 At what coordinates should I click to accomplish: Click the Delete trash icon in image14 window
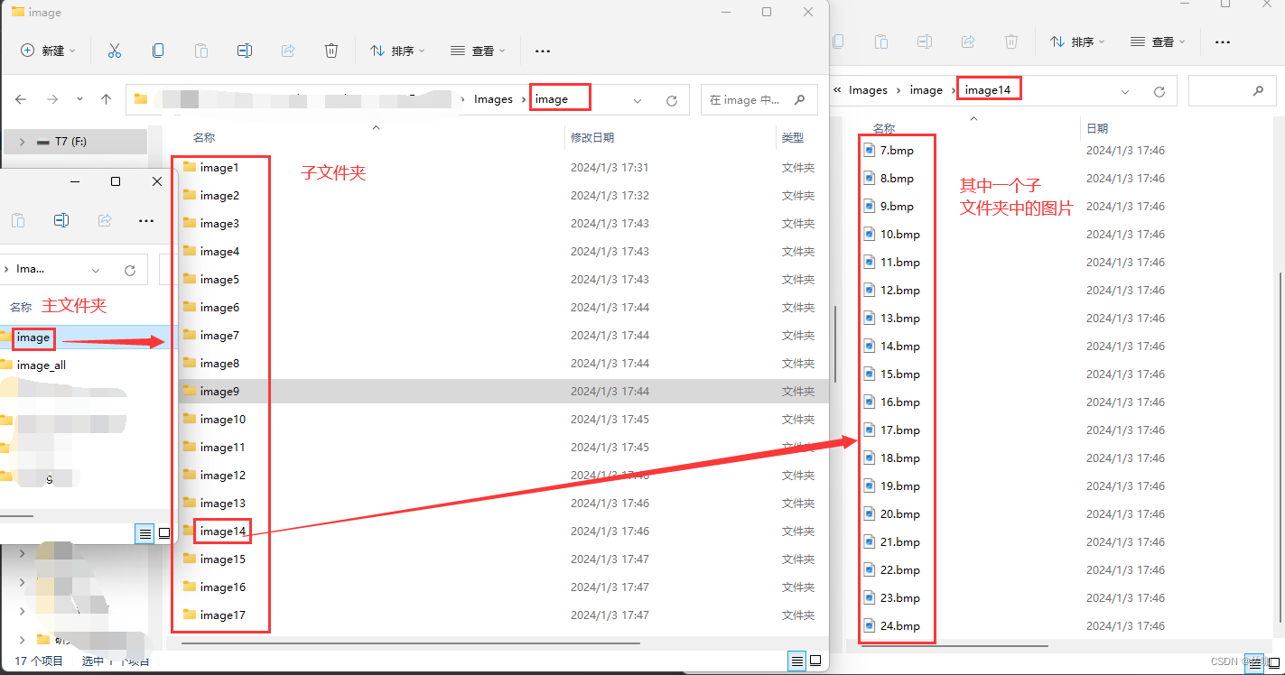tap(1011, 42)
